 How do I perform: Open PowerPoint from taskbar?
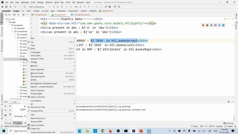click(141, 131)
